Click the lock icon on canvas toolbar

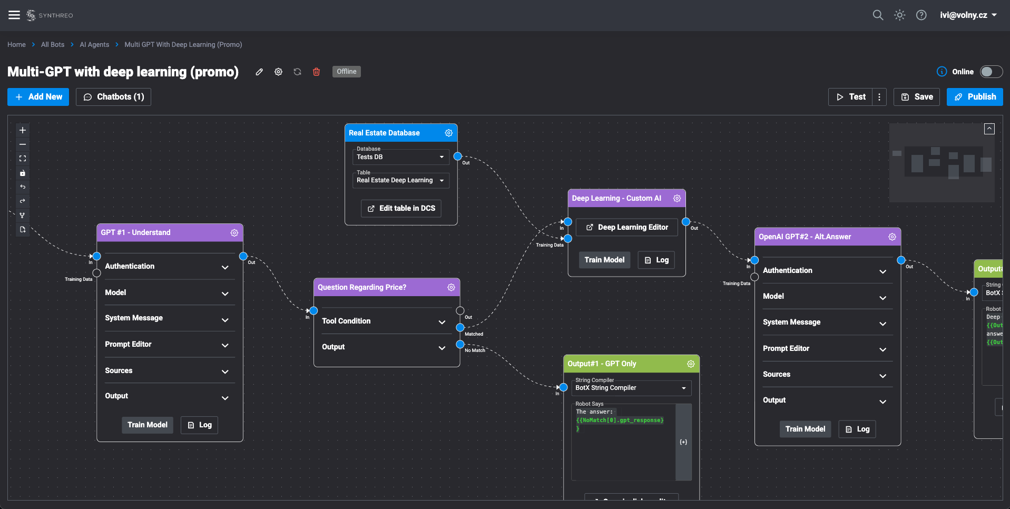[x=22, y=173]
